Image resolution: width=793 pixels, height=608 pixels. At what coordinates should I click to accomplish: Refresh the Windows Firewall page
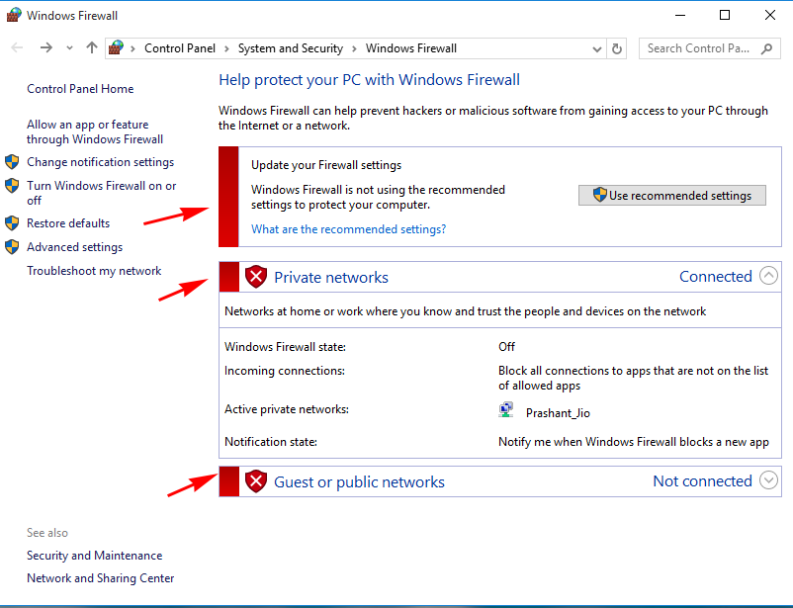[616, 49]
